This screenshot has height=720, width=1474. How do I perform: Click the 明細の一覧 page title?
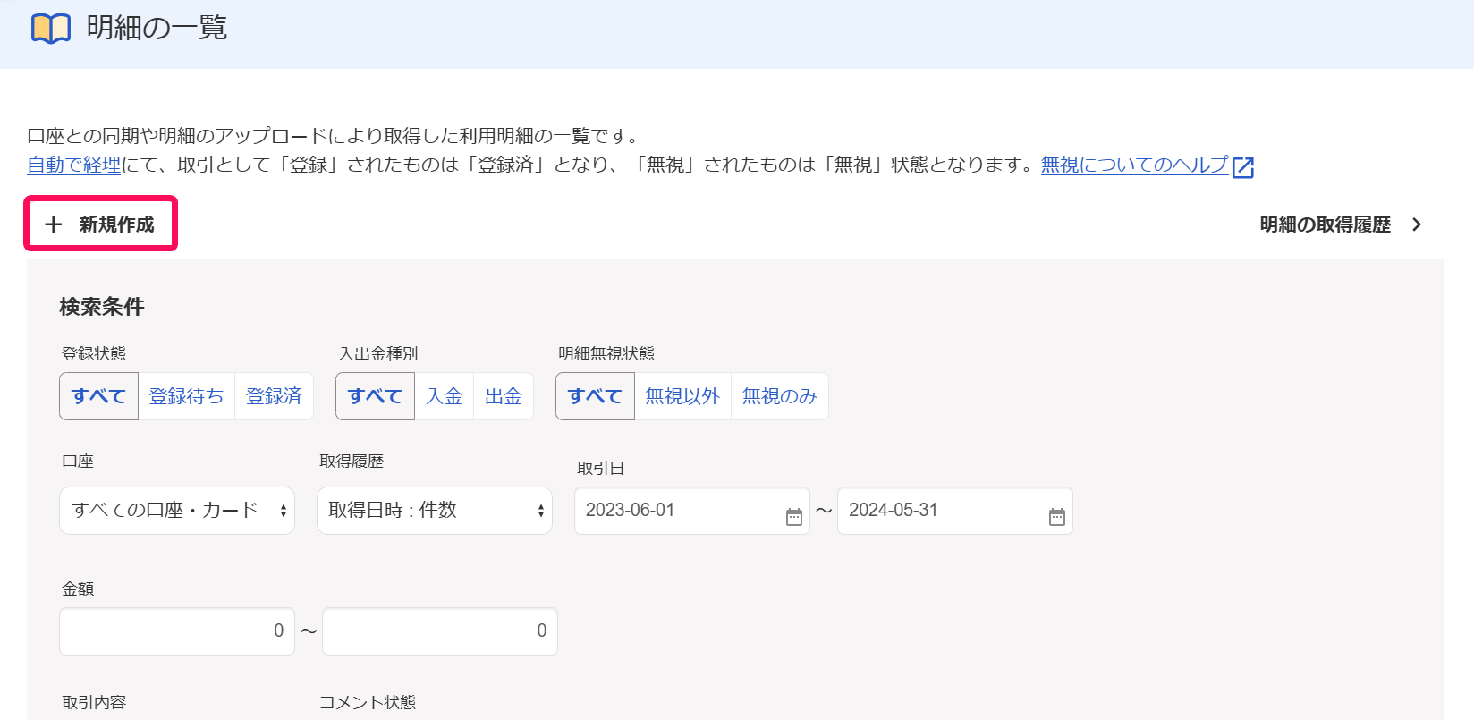[157, 28]
